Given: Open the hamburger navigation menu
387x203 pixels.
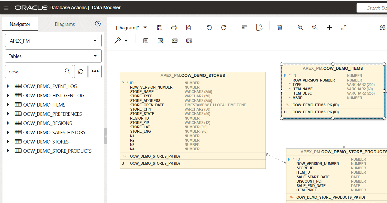Looking at the screenshot, I should coord(6,8).
